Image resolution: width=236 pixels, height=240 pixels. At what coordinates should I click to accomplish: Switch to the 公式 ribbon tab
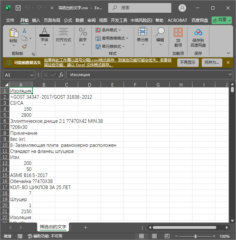(x=68, y=20)
